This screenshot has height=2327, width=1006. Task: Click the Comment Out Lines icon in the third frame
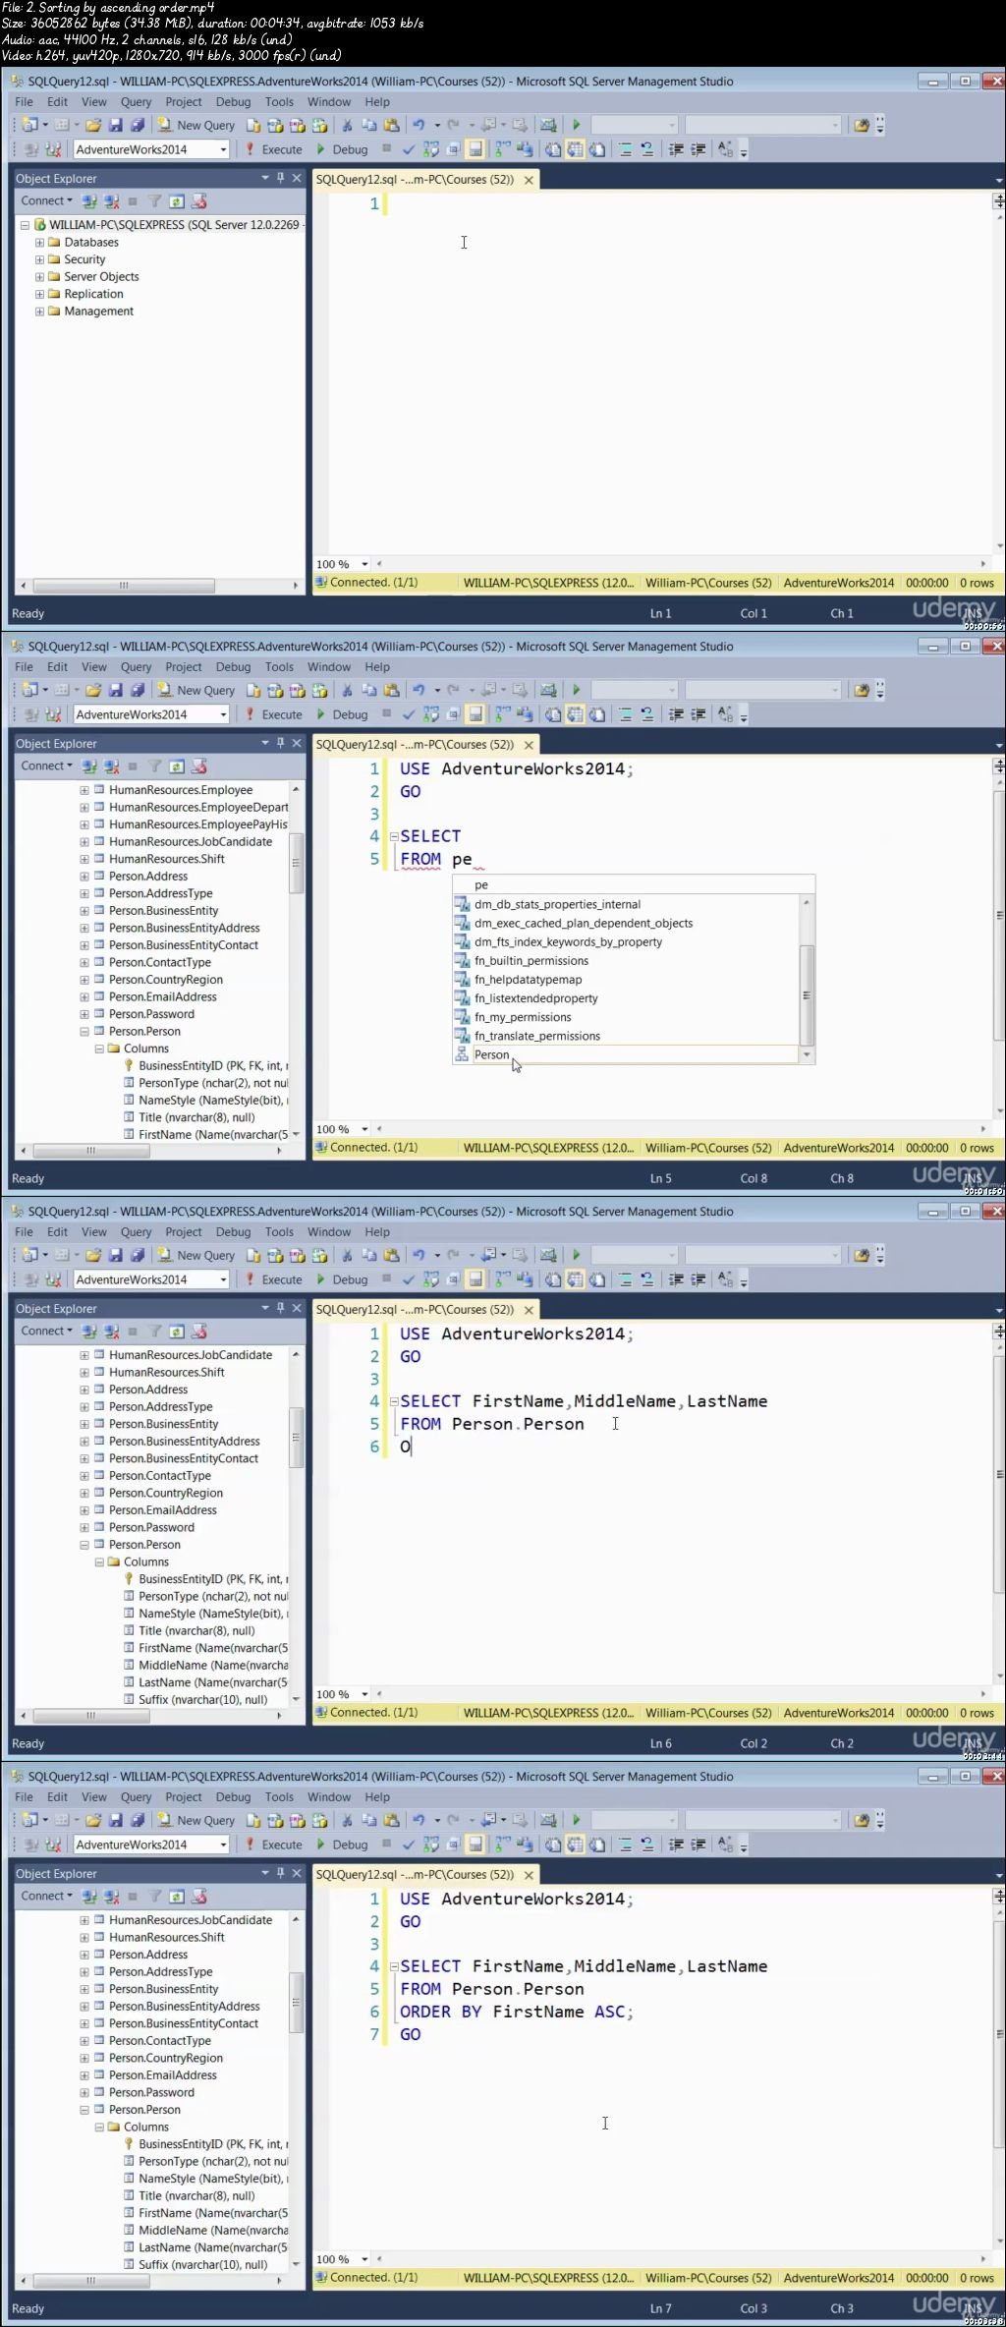point(625,1279)
